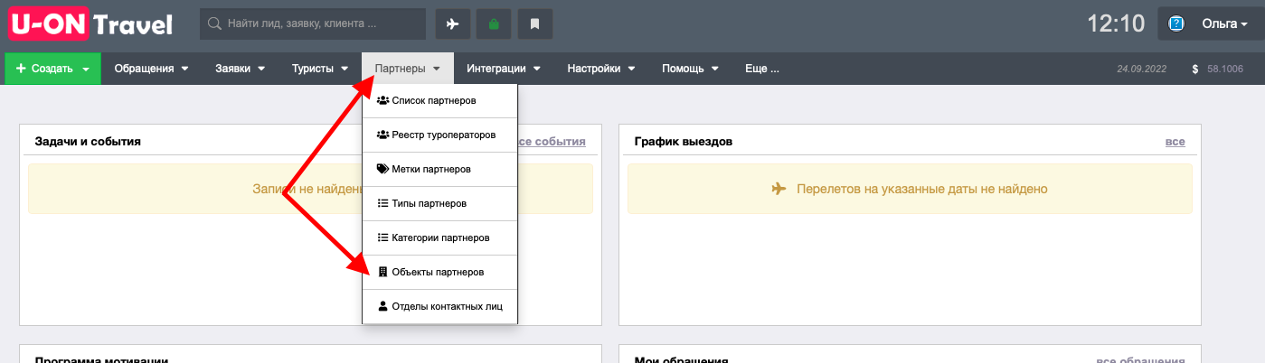The image size is (1265, 363).
Task: Expand the Создать dropdown arrow
Action: pyautogui.click(x=86, y=69)
